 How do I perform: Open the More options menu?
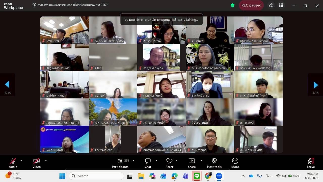[x=235, y=163]
